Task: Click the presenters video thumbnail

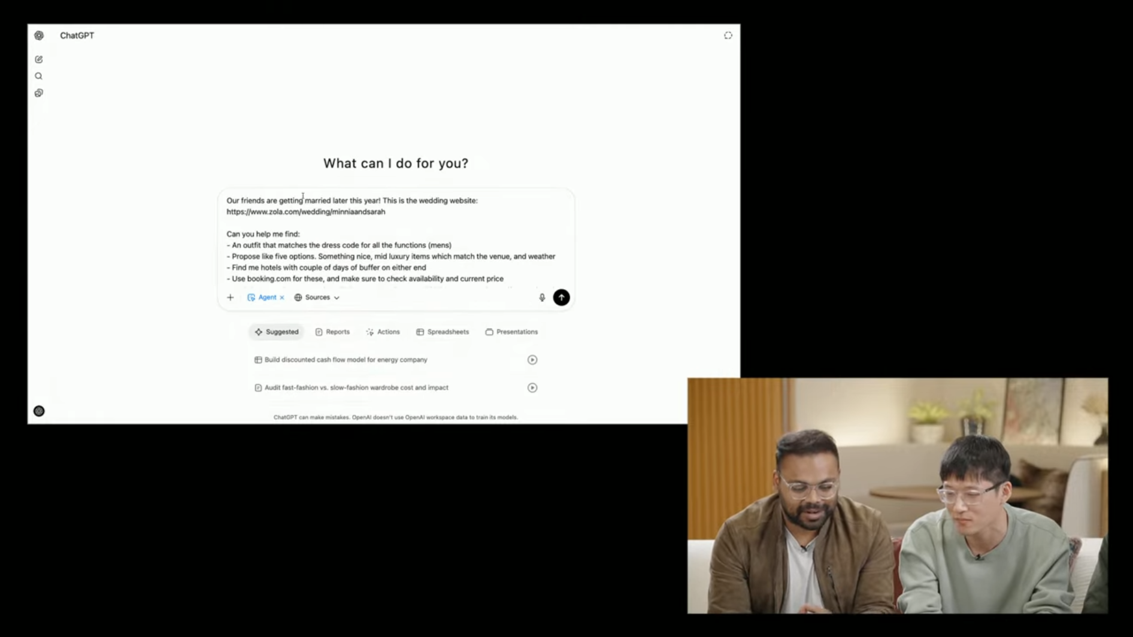Action: pyautogui.click(x=898, y=495)
